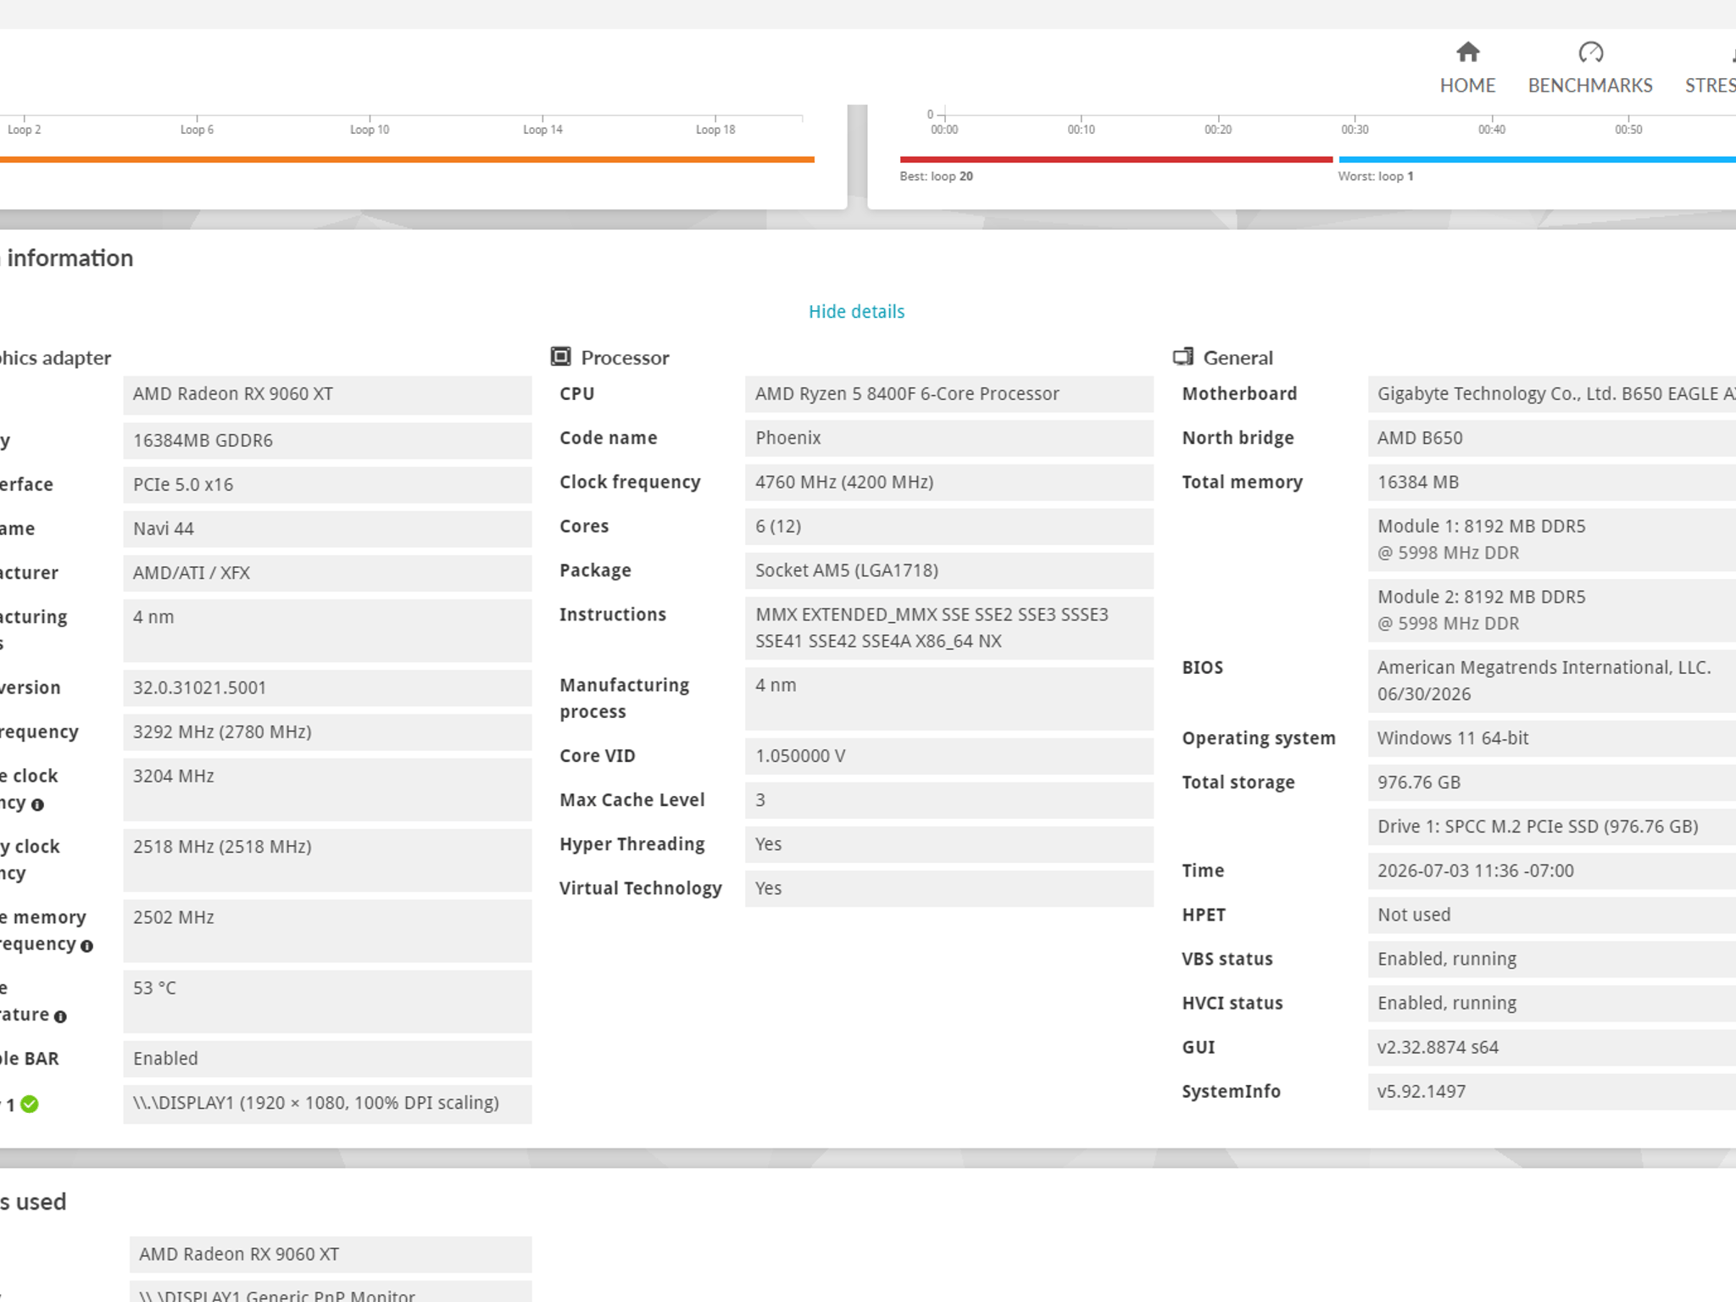This screenshot has width=1736, height=1302.
Task: Select driver version '32.0.31021.5001'
Action: pyautogui.click(x=327, y=688)
